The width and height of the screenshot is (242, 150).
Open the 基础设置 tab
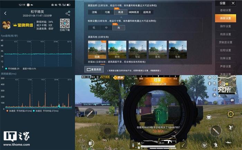coord(225,10)
